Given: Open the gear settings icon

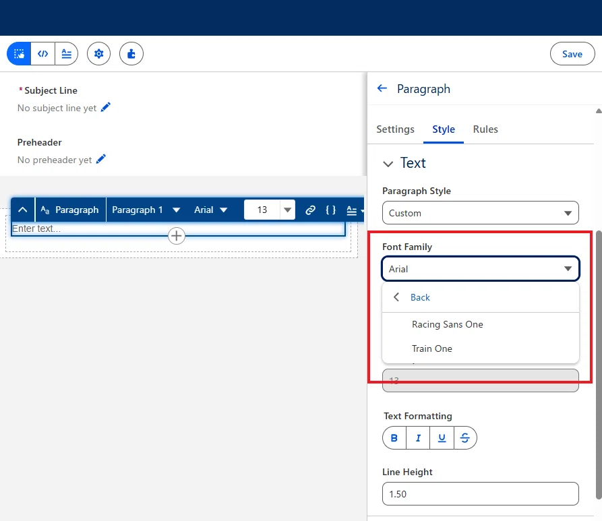Looking at the screenshot, I should pos(98,54).
